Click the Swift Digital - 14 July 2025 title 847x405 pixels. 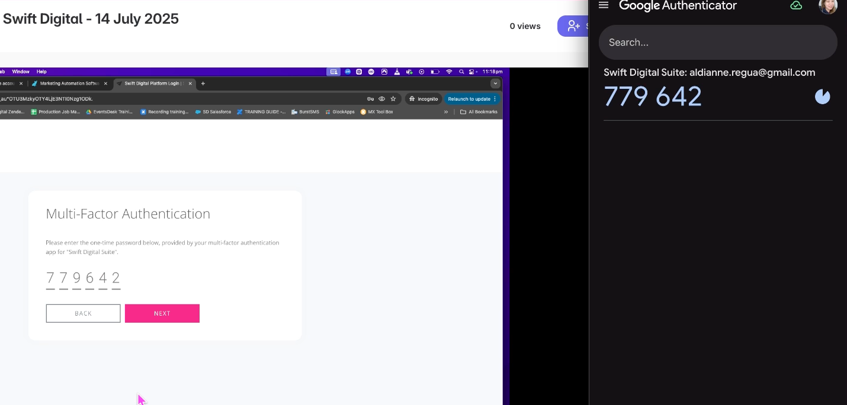[x=91, y=18]
